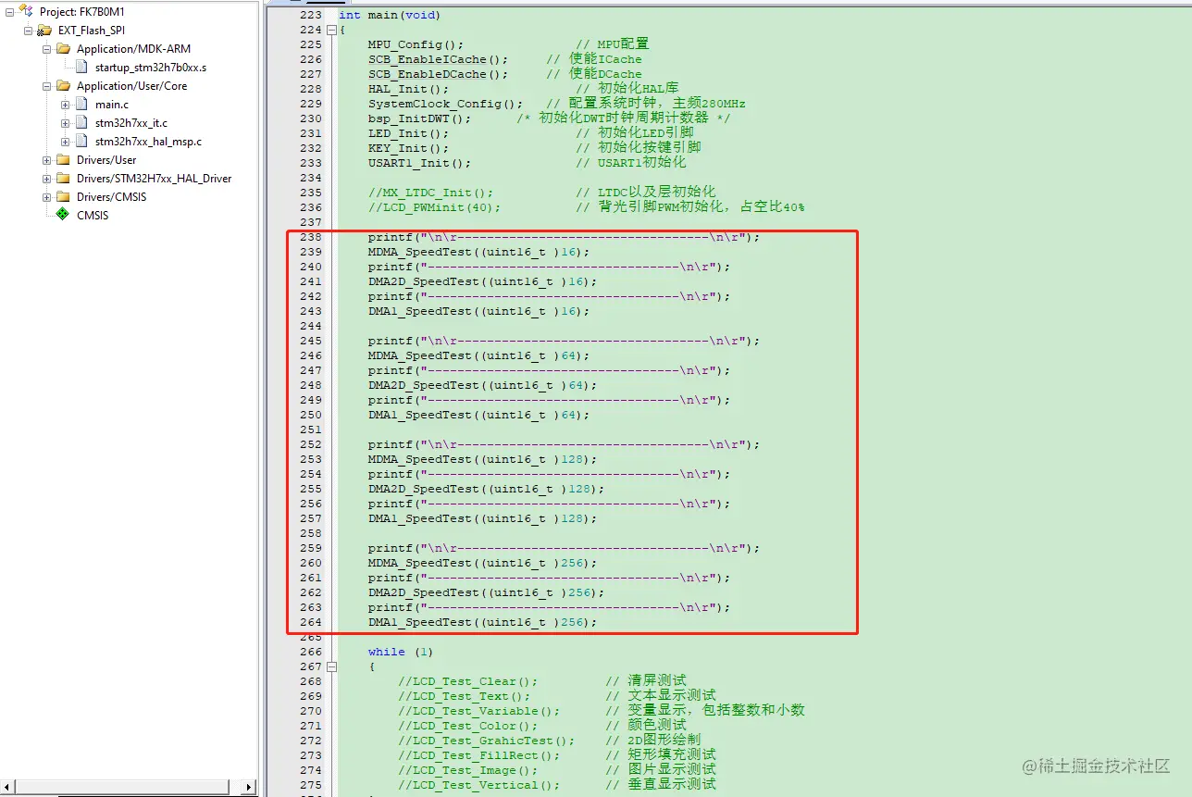Fold the main function block at line 224
This screenshot has height=797, width=1192.
(x=331, y=30)
